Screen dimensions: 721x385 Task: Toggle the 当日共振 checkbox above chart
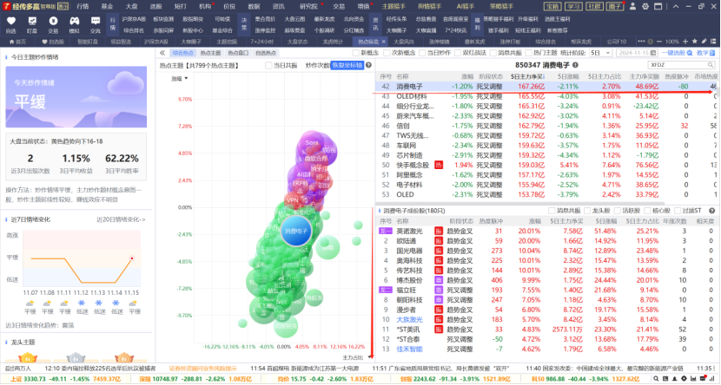coord(268,65)
